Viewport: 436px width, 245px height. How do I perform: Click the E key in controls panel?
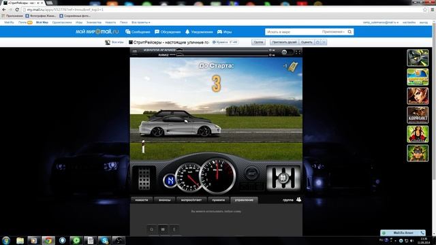[x=174, y=229]
